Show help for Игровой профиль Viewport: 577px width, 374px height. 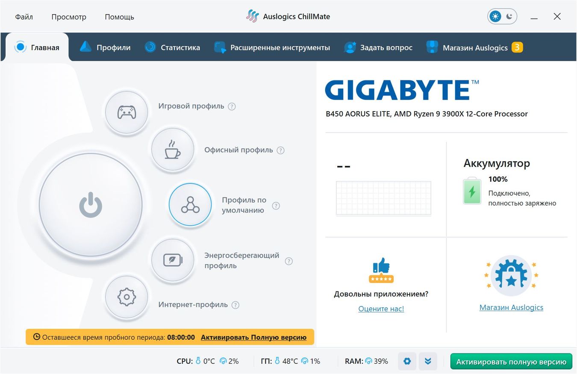(x=232, y=106)
